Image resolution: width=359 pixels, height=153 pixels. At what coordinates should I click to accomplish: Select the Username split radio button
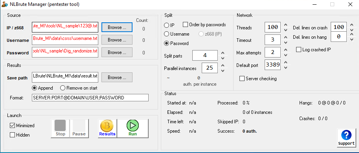tap(167, 34)
